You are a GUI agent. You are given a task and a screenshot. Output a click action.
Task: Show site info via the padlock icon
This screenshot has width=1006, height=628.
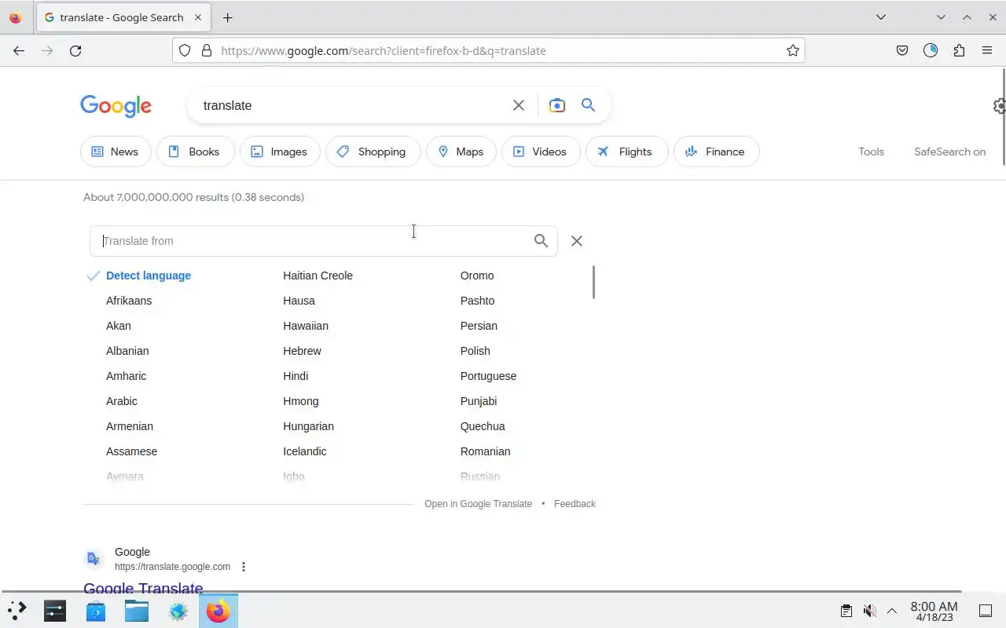click(207, 50)
